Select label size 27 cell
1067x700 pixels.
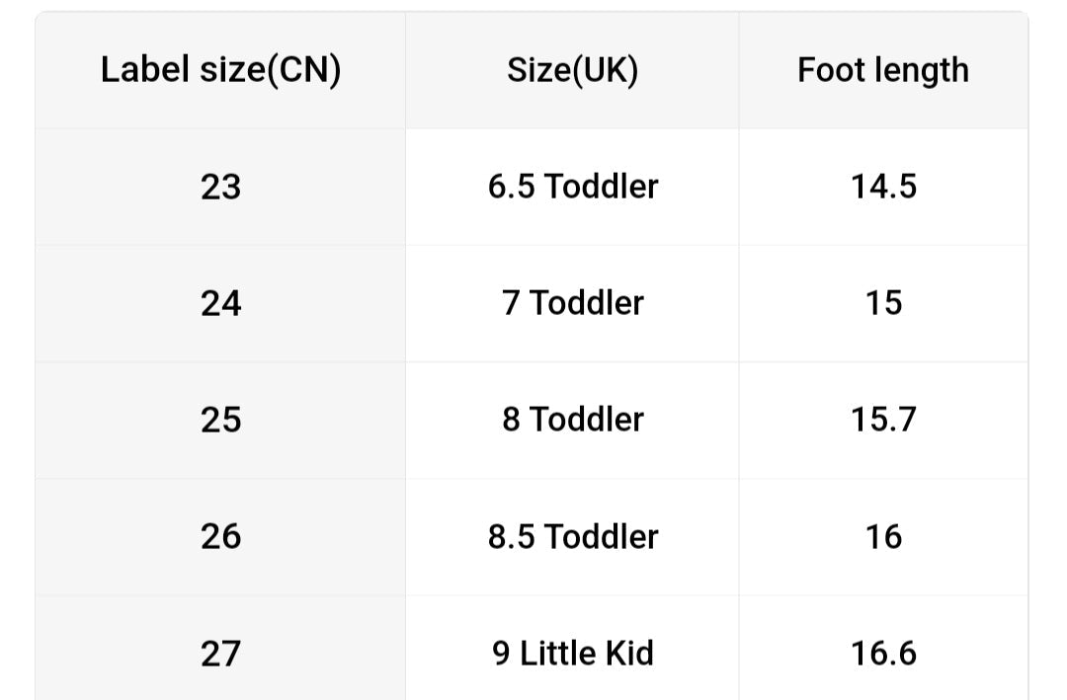[220, 653]
